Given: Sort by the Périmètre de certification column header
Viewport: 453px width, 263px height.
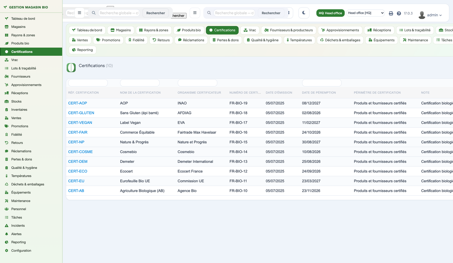Looking at the screenshot, I should 377,93.
